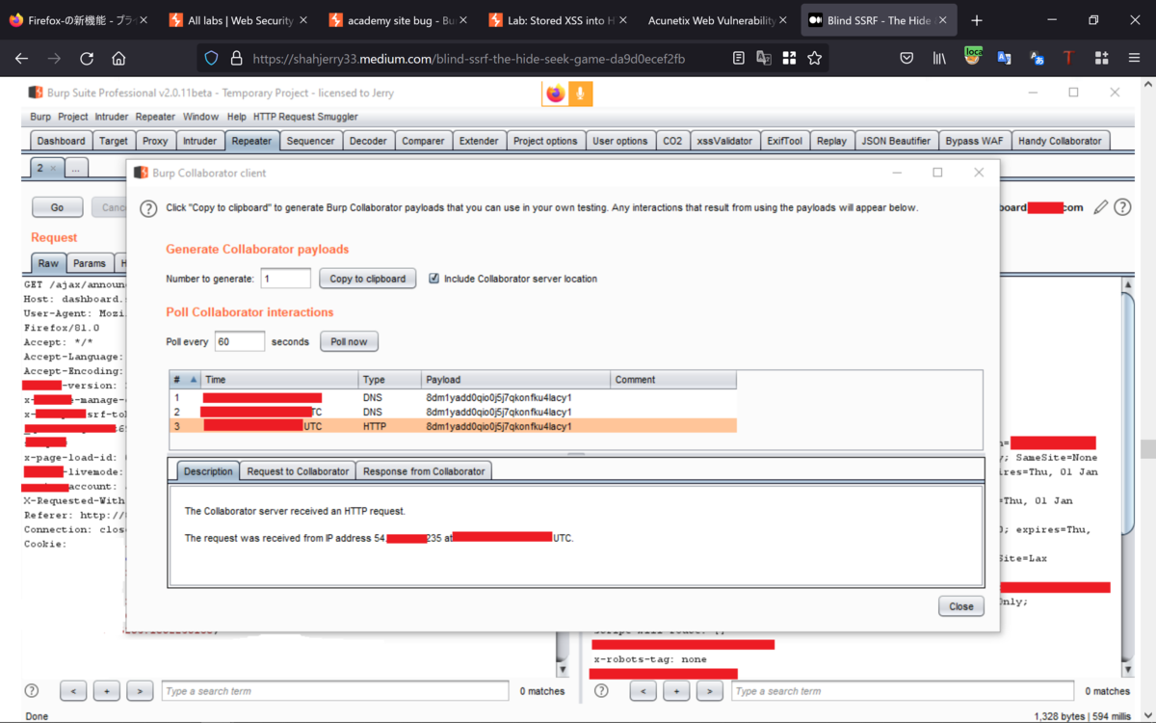This screenshot has width=1156, height=723.
Task: Open the Burp menu in menu bar
Action: (40, 117)
